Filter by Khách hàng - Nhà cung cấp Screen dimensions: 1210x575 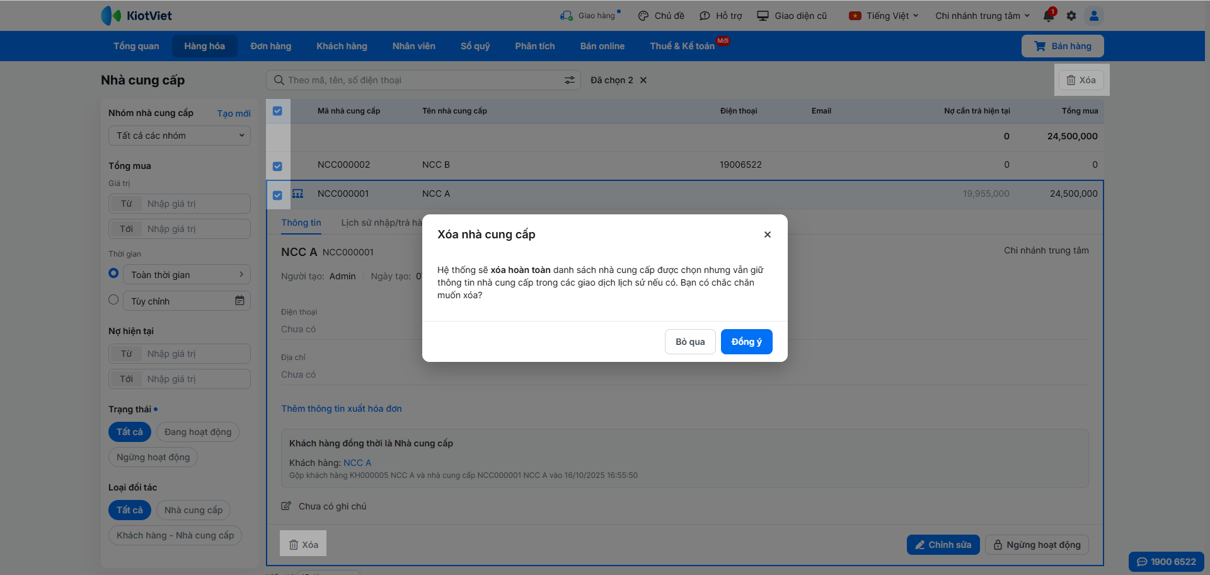pos(175,535)
